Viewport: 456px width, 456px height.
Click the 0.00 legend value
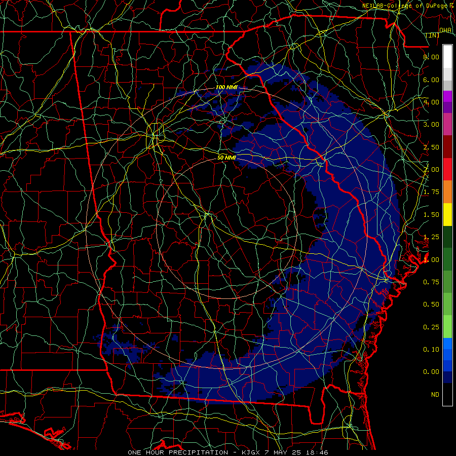pos(431,372)
